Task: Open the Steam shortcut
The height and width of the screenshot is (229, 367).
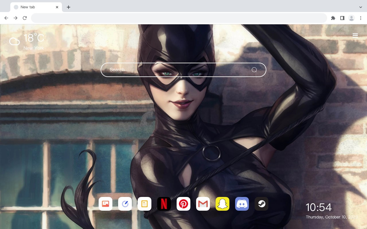Action: coord(261,204)
